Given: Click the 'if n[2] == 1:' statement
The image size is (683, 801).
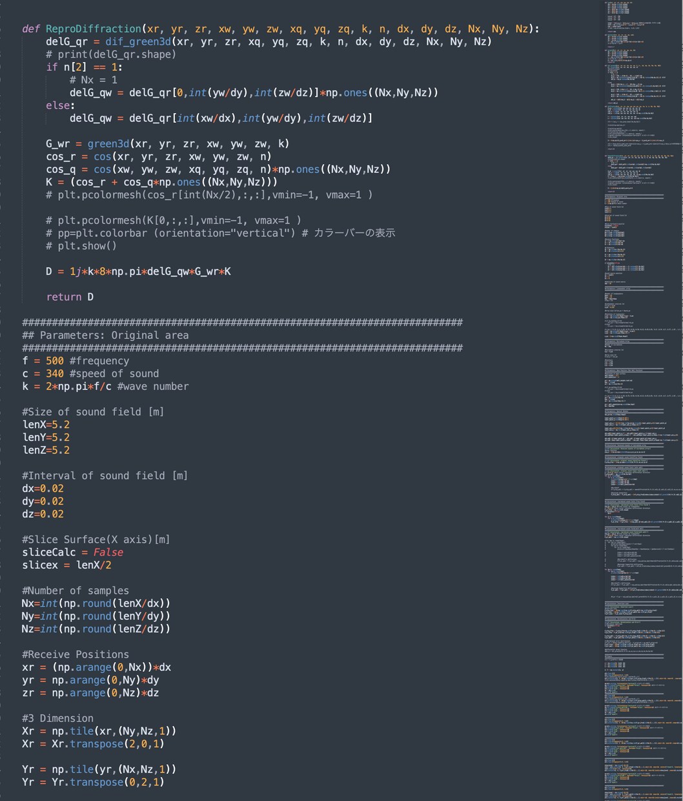Looking at the screenshot, I should (84, 67).
